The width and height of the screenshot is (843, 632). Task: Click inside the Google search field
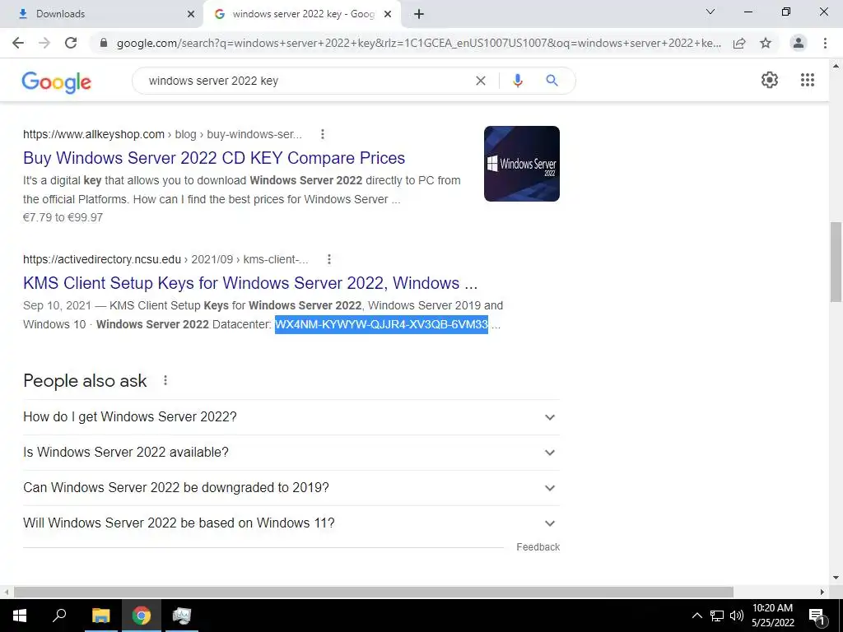(x=306, y=81)
